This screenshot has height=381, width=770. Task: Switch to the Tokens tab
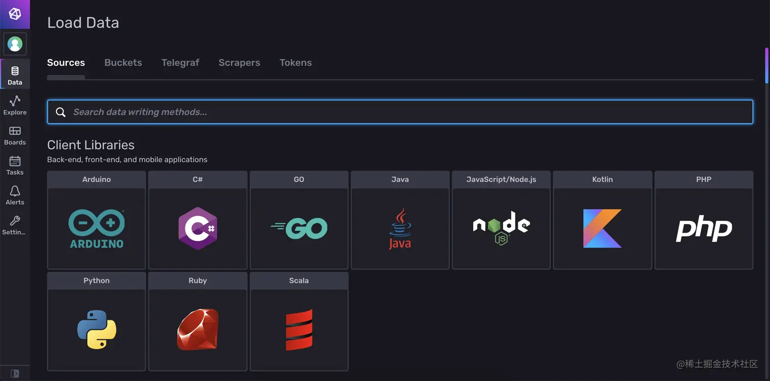click(295, 63)
